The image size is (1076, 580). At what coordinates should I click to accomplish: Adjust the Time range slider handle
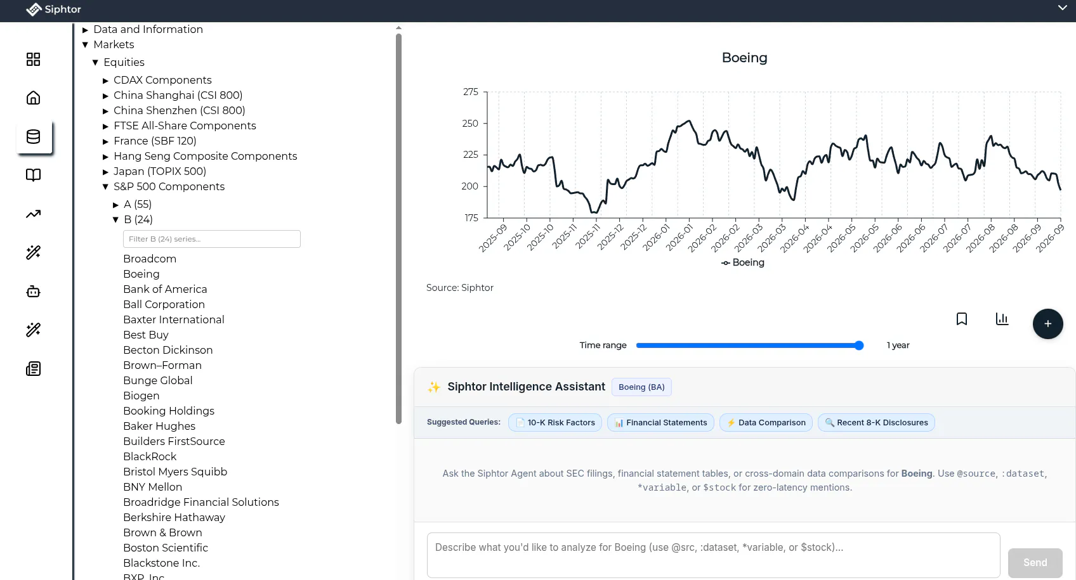859,345
